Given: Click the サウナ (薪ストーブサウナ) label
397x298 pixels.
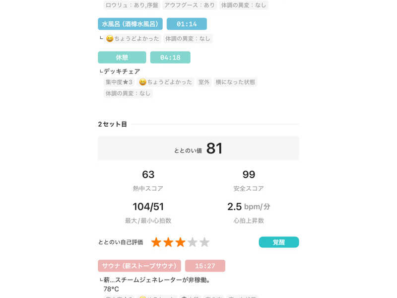Looking at the screenshot, I should click(x=139, y=266).
